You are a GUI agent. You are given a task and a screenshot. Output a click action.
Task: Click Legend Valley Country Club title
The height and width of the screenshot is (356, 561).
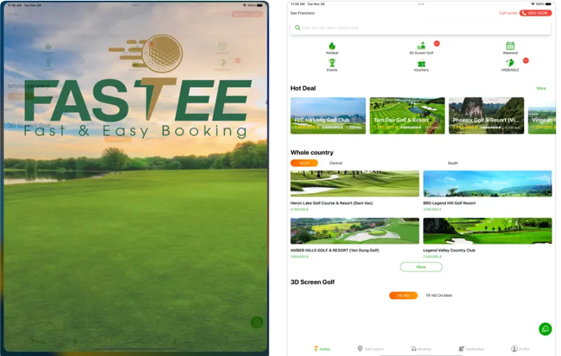coord(449,251)
